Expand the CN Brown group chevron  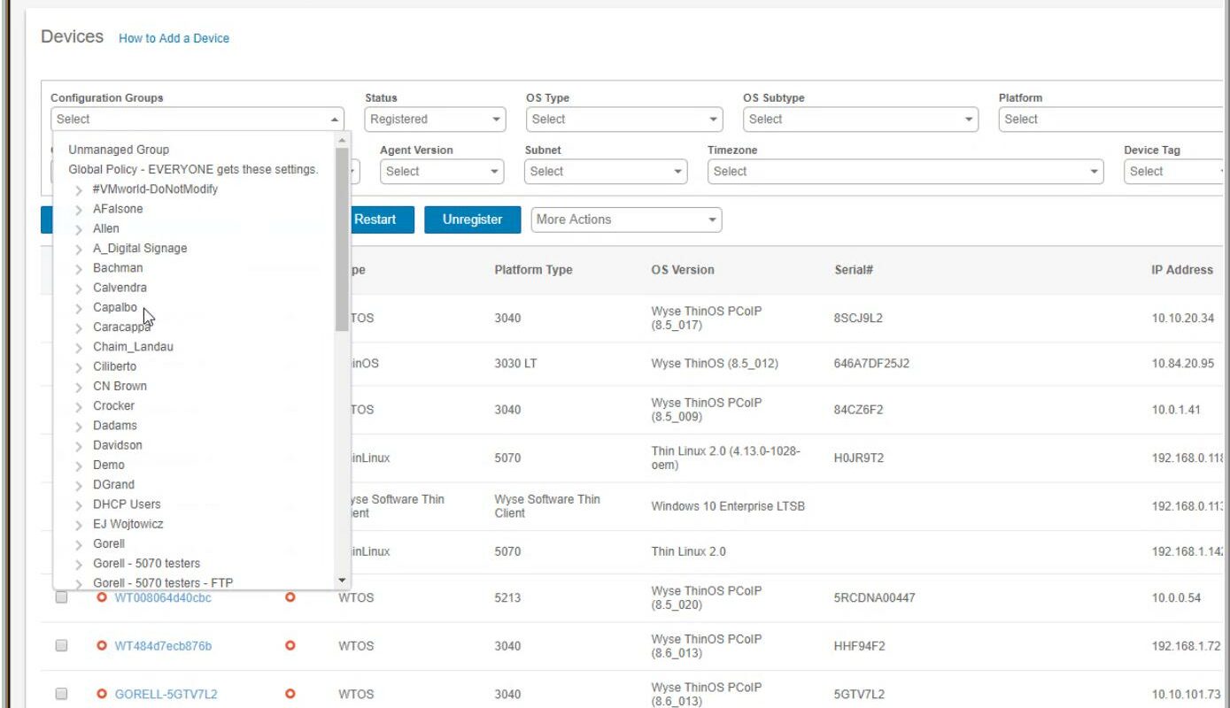(x=79, y=387)
